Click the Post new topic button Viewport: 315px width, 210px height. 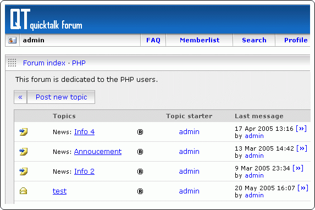(x=61, y=97)
